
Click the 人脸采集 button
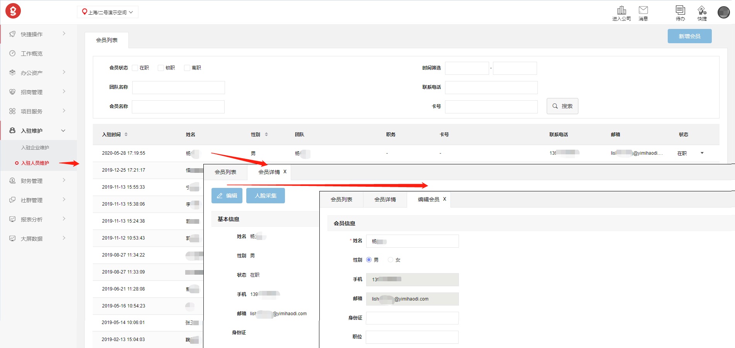tap(265, 196)
